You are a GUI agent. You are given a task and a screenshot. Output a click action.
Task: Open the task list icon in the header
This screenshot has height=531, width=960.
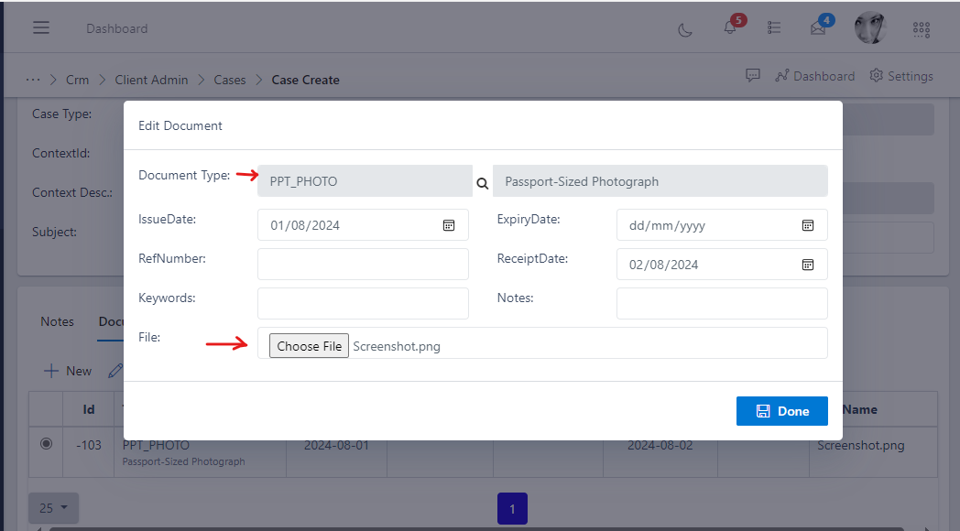point(774,27)
